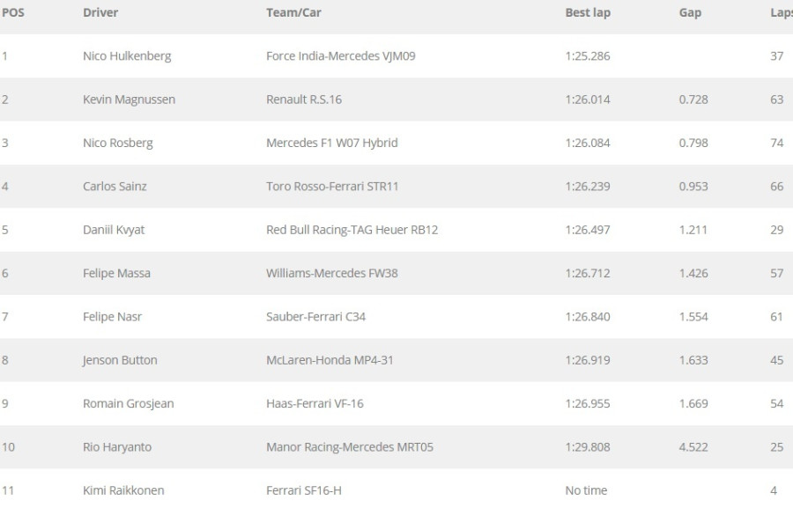Click Rio Haryanto driver name
This screenshot has height=508, width=793.
click(117, 446)
